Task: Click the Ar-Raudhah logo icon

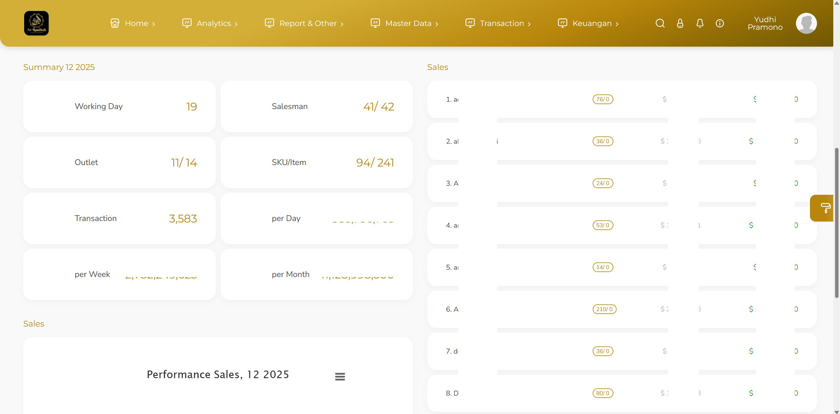Action: coord(36,23)
